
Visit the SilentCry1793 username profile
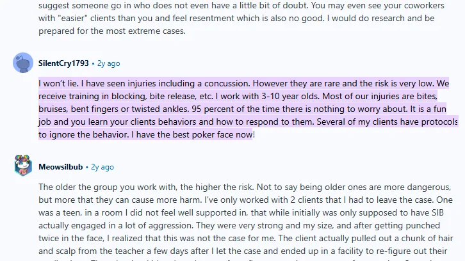(x=63, y=63)
